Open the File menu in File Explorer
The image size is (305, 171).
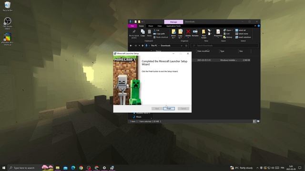coord(132,26)
